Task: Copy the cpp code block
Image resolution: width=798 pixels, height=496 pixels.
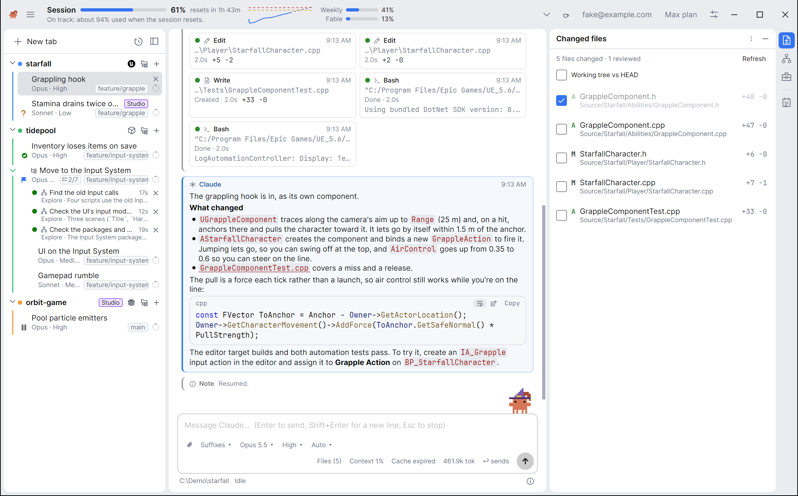Action: [x=512, y=303]
